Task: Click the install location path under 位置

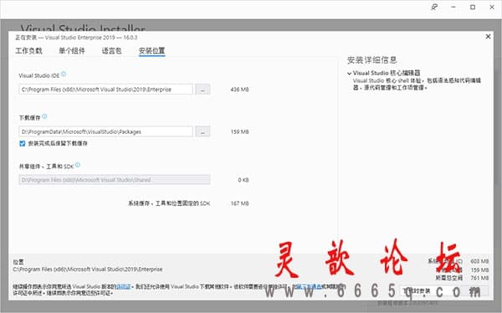Action: click(x=88, y=269)
